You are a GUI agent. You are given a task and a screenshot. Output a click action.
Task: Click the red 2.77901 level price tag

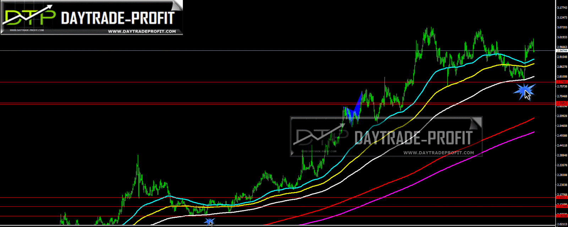click(562, 82)
